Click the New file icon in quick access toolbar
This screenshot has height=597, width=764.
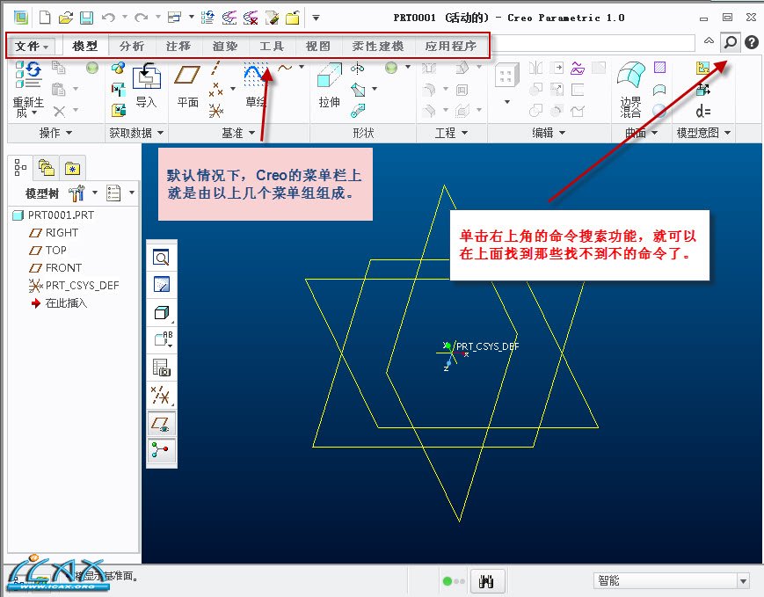point(45,18)
